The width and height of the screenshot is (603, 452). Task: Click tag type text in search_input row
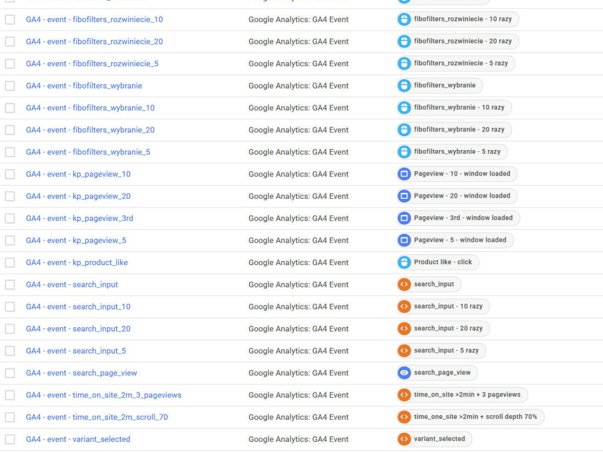pos(298,285)
